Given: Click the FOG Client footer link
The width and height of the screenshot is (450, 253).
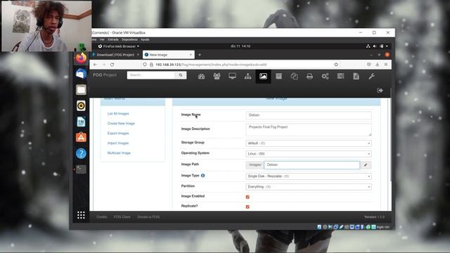Looking at the screenshot, I should point(122,217).
